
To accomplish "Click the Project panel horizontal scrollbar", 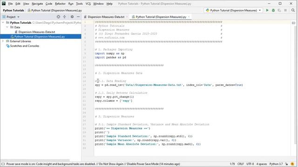I will (x=35, y=160).
